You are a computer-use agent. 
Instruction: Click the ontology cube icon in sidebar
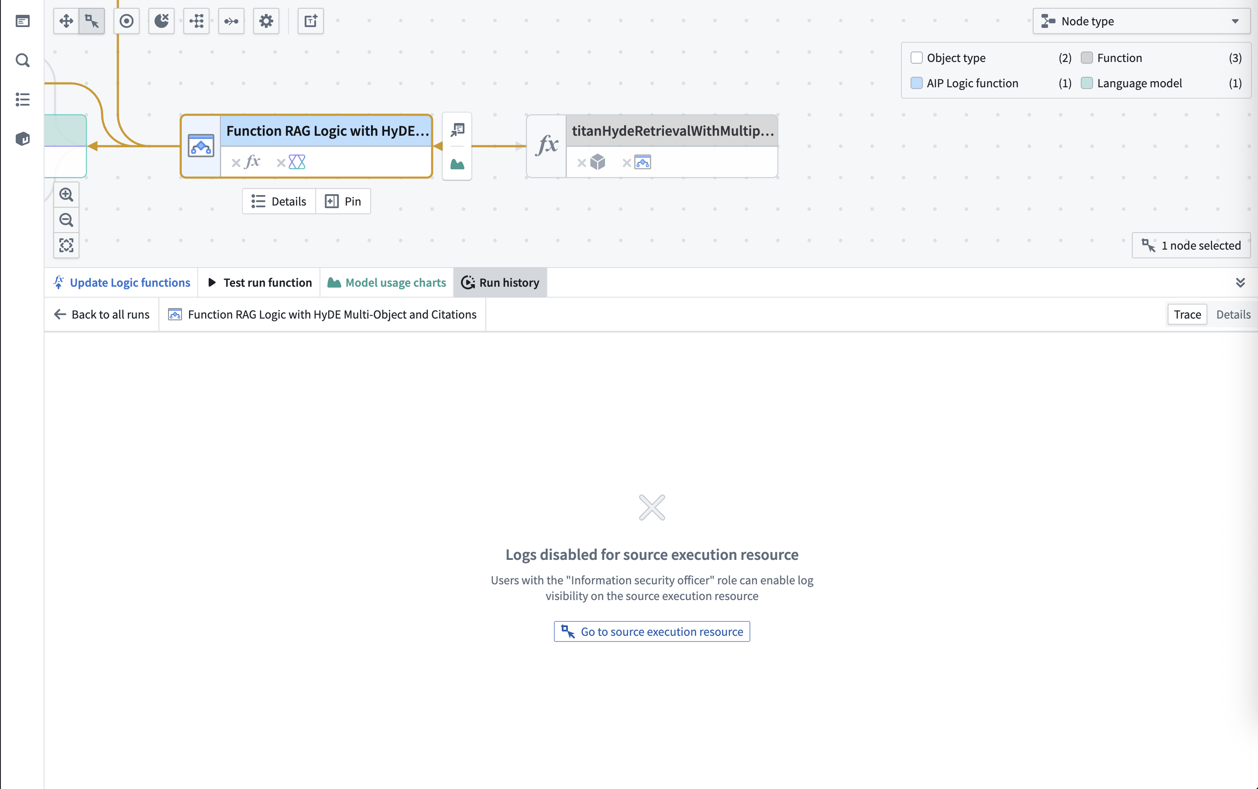(22, 139)
